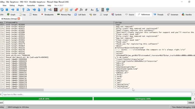The image size is (195, 109).
Task: Toggle the checkbox beside the filter field
Action: 193,94
